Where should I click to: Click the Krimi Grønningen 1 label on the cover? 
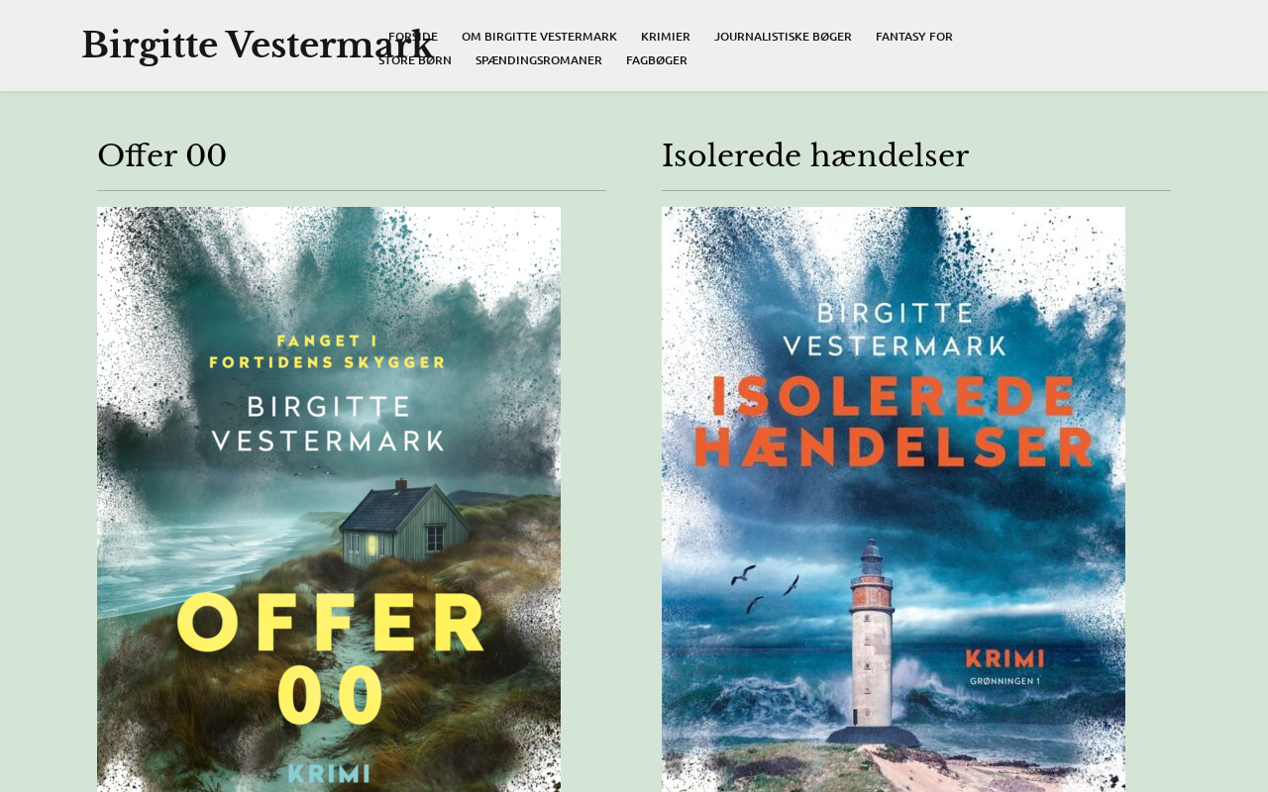1004,665
